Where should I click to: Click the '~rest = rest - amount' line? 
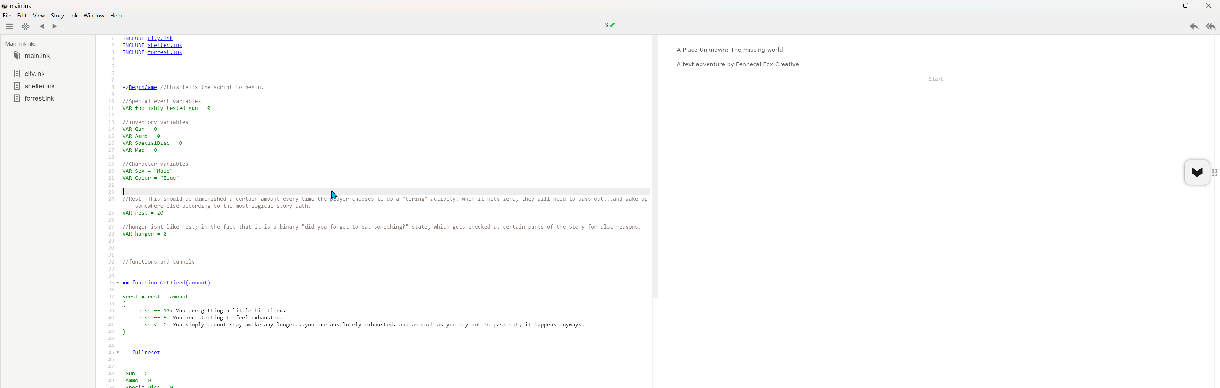(155, 297)
